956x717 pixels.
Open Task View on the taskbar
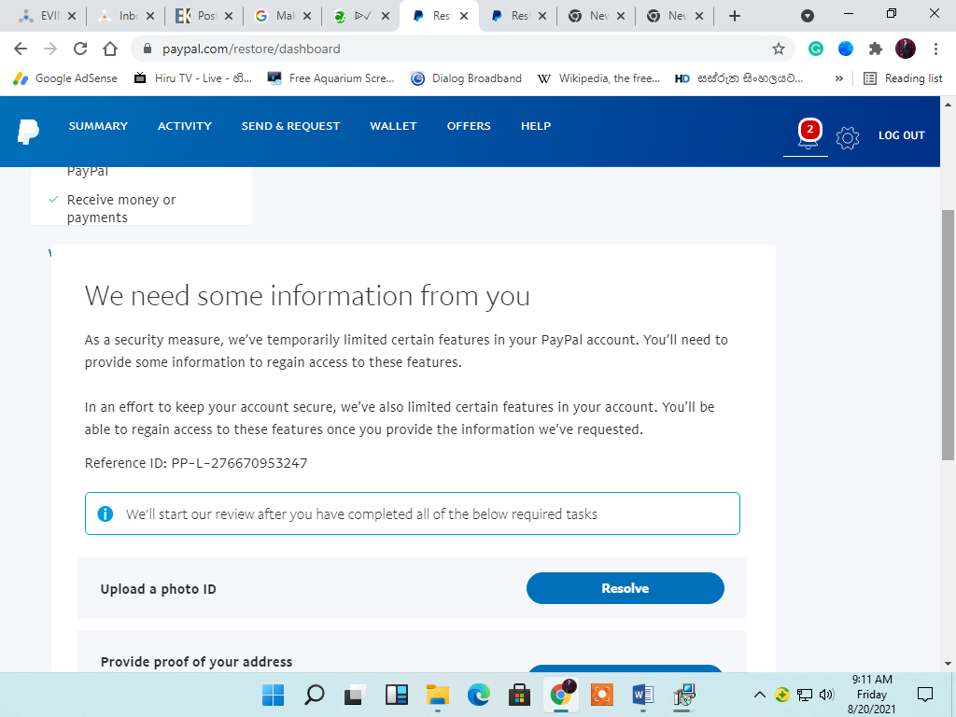point(355,695)
